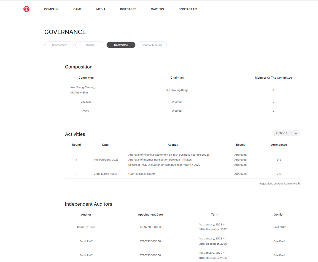Image resolution: width=318 pixels, height=262 pixels.
Task: Select the 'Independent Auditors' section heading
Action: (x=88, y=204)
